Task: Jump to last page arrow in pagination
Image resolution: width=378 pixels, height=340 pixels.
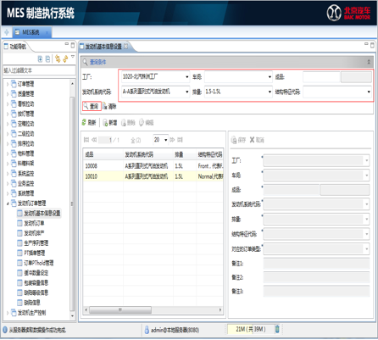Action: (x=180, y=140)
